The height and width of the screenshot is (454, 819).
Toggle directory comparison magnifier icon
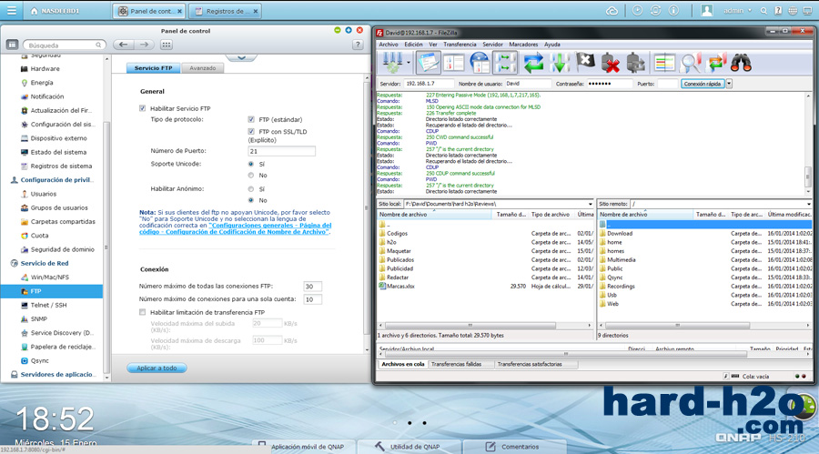690,63
